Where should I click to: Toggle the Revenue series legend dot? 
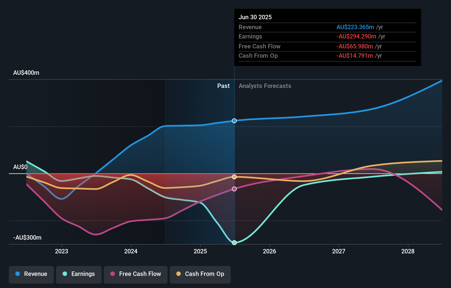18,274
